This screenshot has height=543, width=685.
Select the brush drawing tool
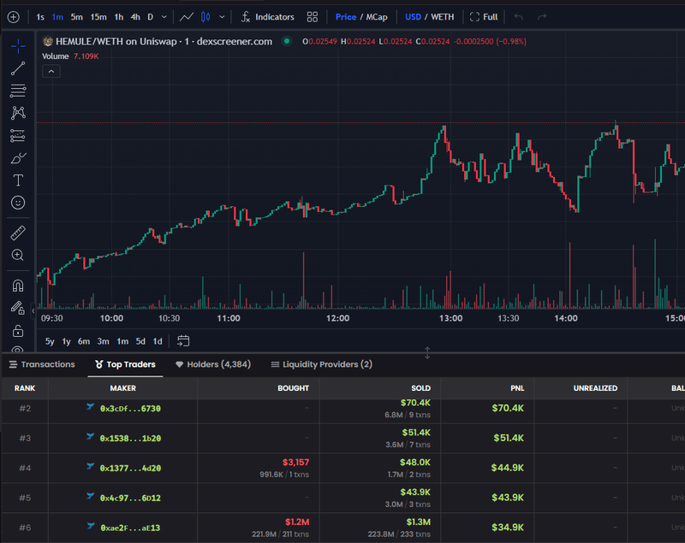pyautogui.click(x=18, y=158)
